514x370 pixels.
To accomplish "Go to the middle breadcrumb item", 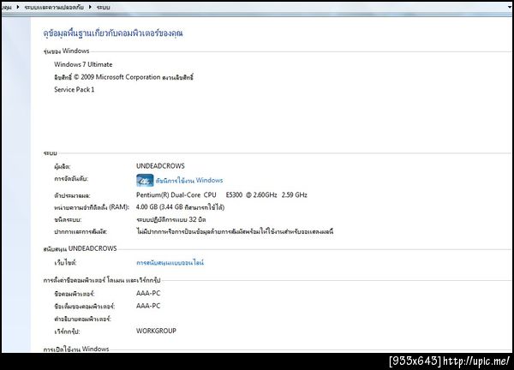I will click(54, 7).
